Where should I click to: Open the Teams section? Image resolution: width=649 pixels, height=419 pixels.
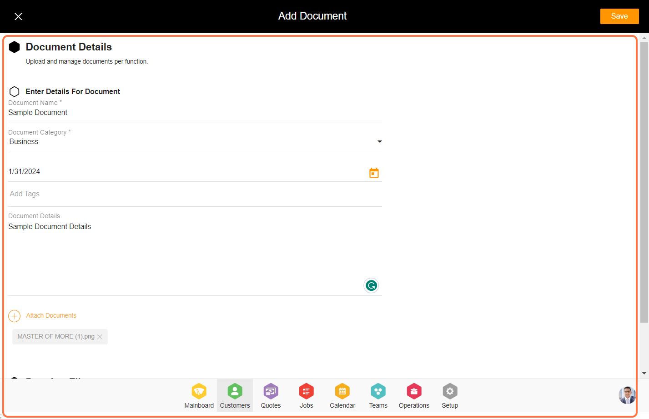[378, 396]
